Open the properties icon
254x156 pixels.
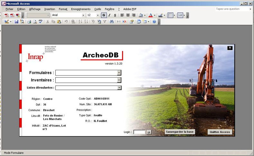[132, 21]
